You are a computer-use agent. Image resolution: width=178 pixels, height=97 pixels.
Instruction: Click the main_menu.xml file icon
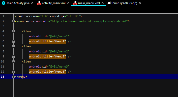pos(75,3)
